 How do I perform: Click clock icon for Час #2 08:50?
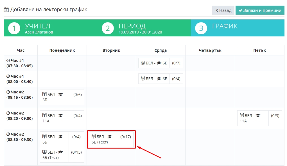(x=8, y=134)
